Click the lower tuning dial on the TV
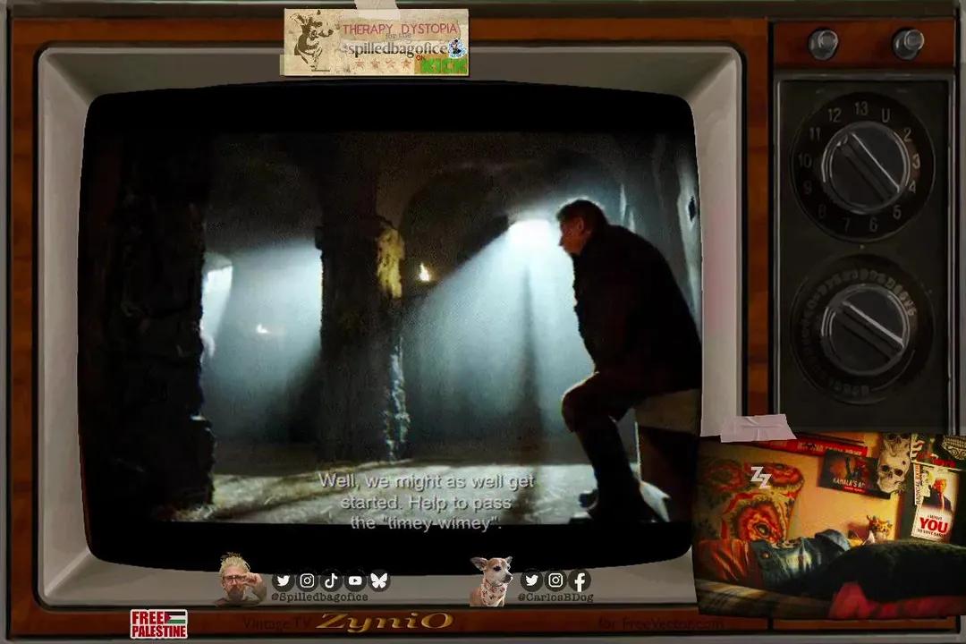 862,330
